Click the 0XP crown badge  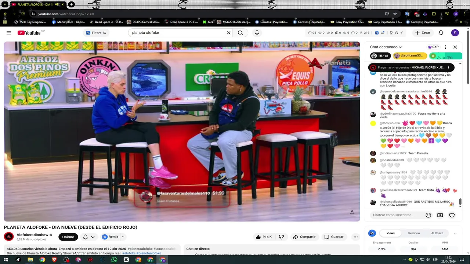(433, 47)
